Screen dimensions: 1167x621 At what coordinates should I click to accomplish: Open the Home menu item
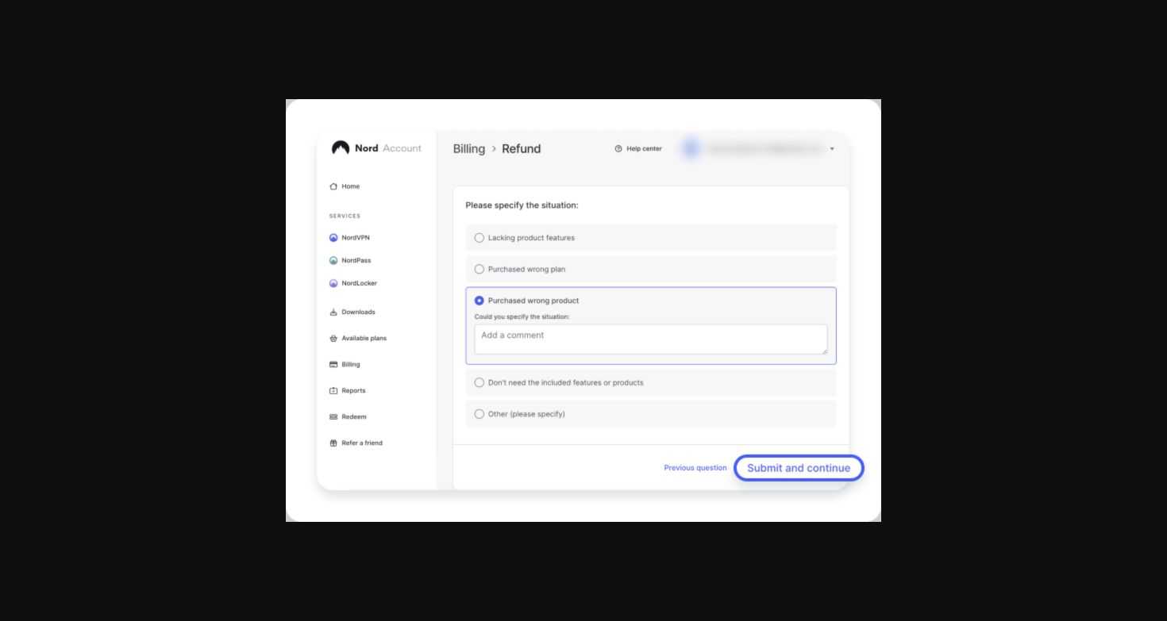point(345,186)
